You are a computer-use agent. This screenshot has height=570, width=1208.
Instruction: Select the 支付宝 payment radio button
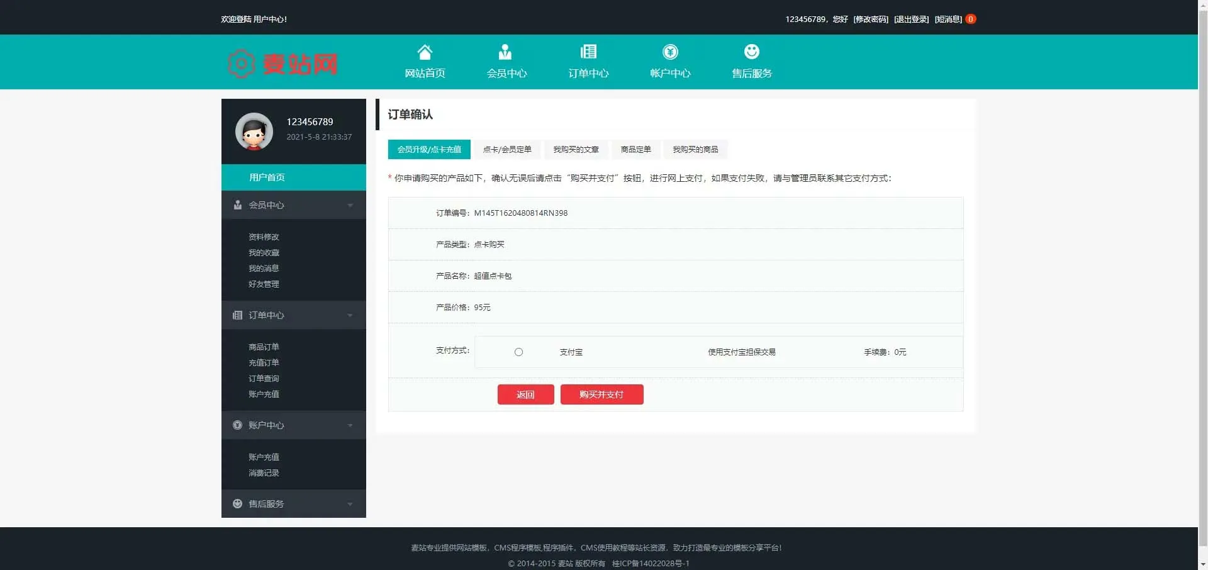point(518,352)
